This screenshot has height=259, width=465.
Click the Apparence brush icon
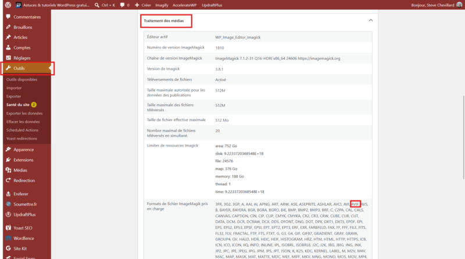click(8, 149)
